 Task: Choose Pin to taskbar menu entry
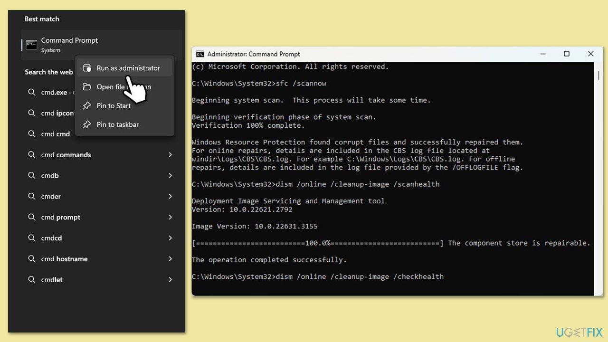coord(118,124)
